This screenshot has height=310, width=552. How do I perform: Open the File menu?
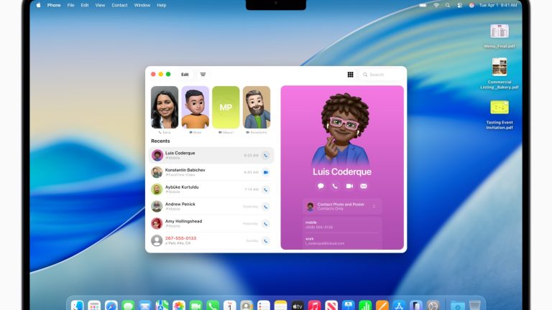[x=70, y=5]
